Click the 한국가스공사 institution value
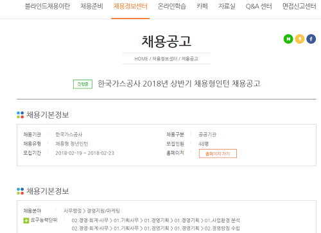Image resolution: width=321 pixels, height=233 pixels. [x=69, y=134]
